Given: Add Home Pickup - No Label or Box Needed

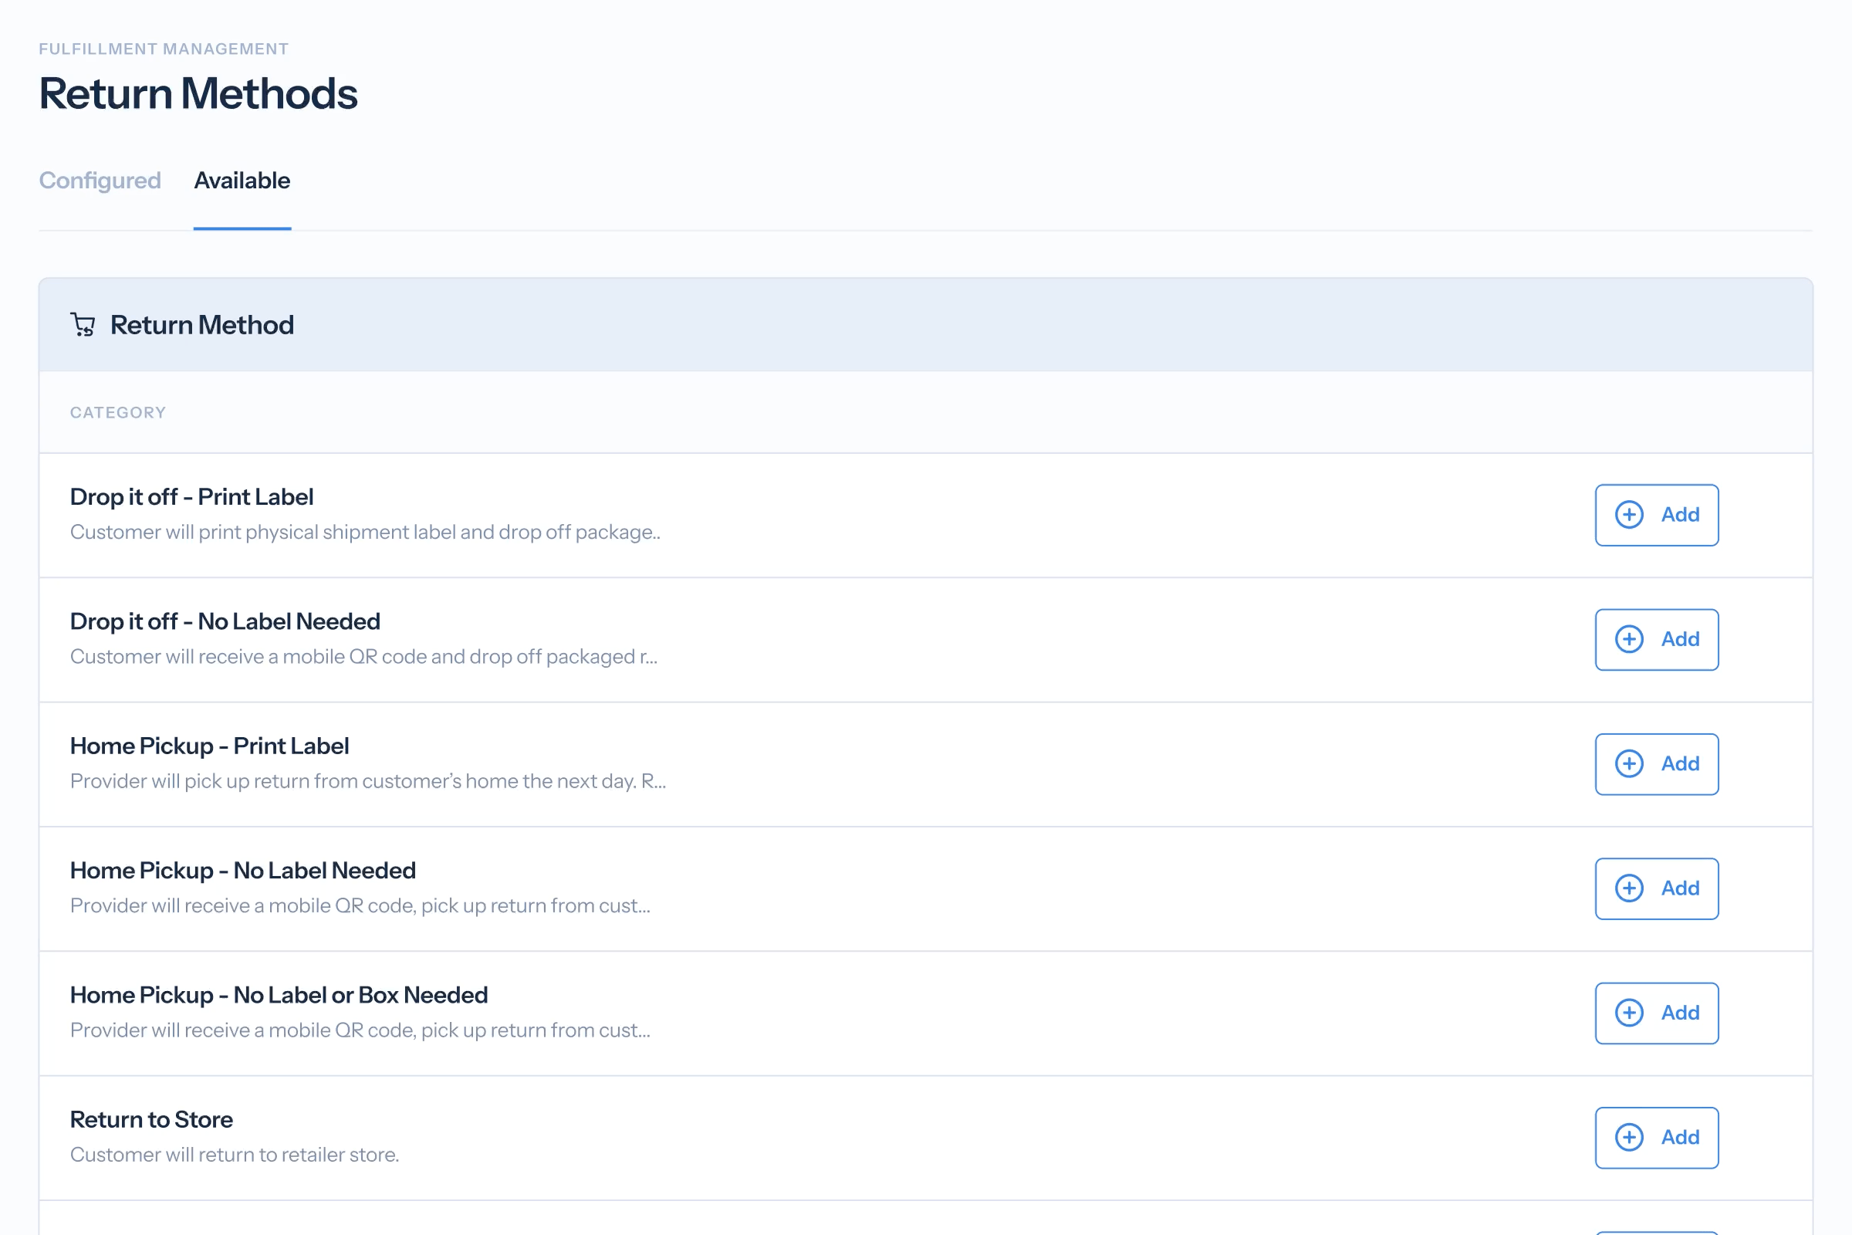Looking at the screenshot, I should (1656, 1013).
